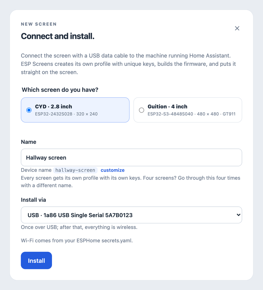Open the customize device name link
263x290 pixels.
(x=113, y=170)
